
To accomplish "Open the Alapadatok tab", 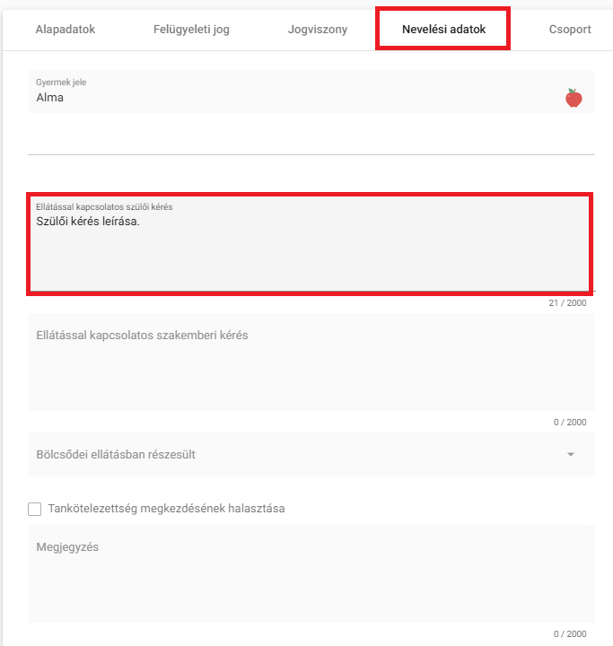I will [66, 30].
